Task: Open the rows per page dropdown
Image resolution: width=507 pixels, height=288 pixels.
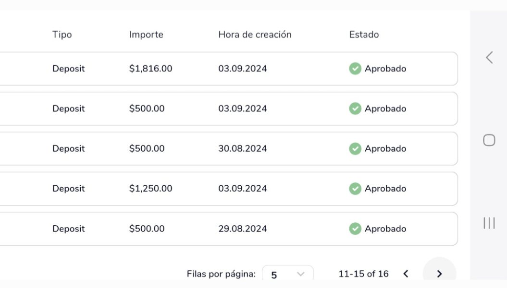Action: pos(287,275)
